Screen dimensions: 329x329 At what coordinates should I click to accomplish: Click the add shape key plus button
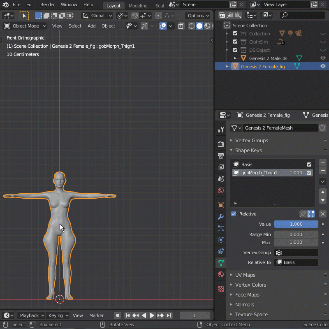point(323,162)
